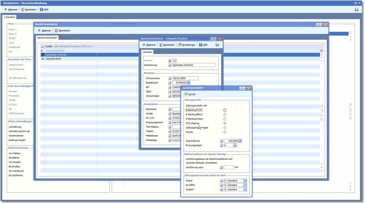
Task: Select the Deutsche Bank row in the list
Action: click(54, 59)
